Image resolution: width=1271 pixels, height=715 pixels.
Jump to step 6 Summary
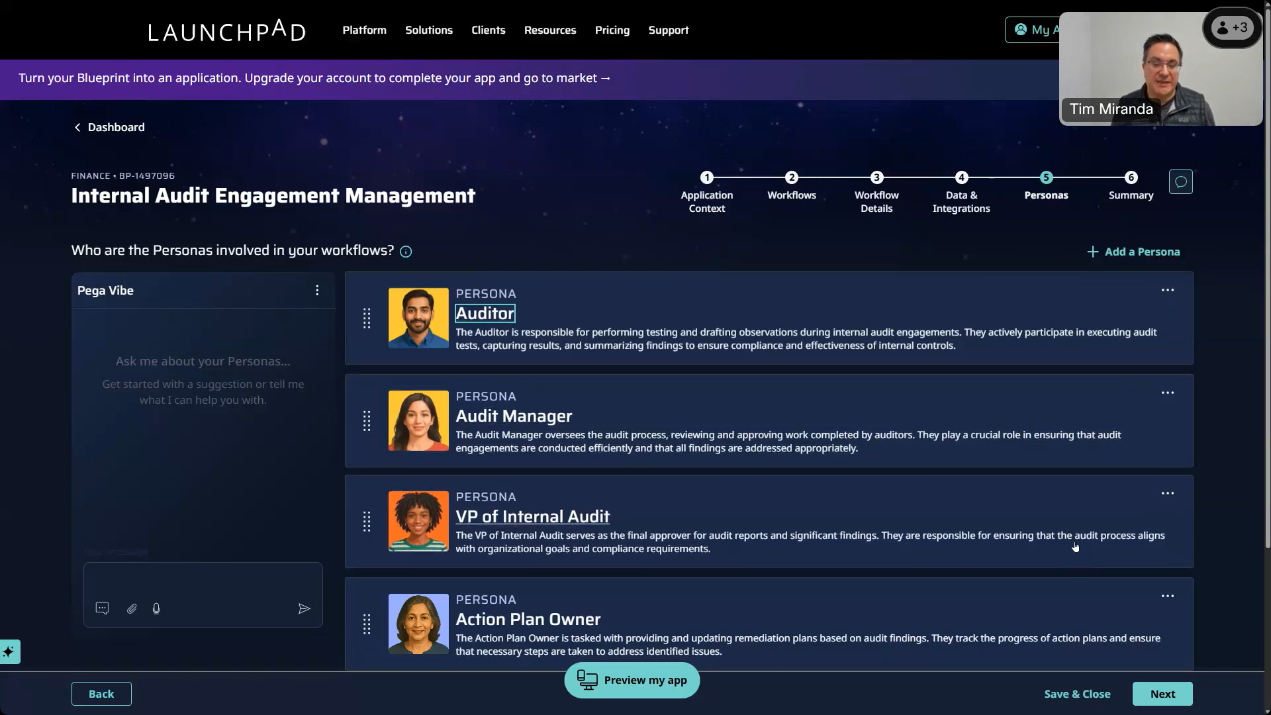(1130, 179)
